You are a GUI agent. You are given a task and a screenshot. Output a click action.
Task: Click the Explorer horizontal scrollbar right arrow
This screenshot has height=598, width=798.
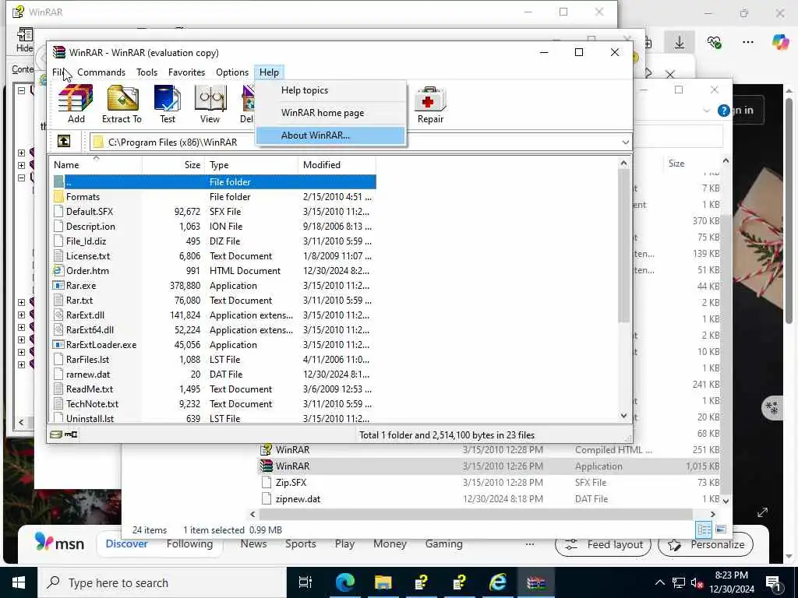pos(712,514)
